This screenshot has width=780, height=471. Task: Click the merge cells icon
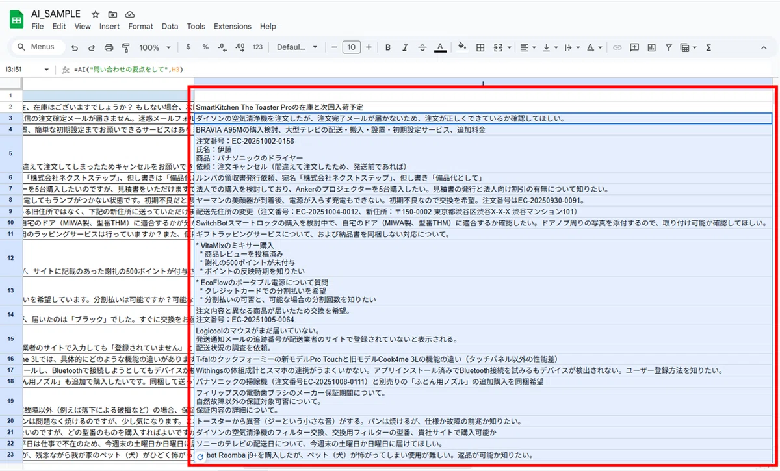click(x=498, y=47)
